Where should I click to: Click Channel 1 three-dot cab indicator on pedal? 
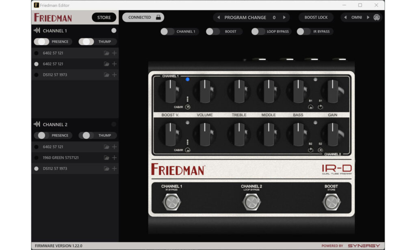tap(188, 99)
